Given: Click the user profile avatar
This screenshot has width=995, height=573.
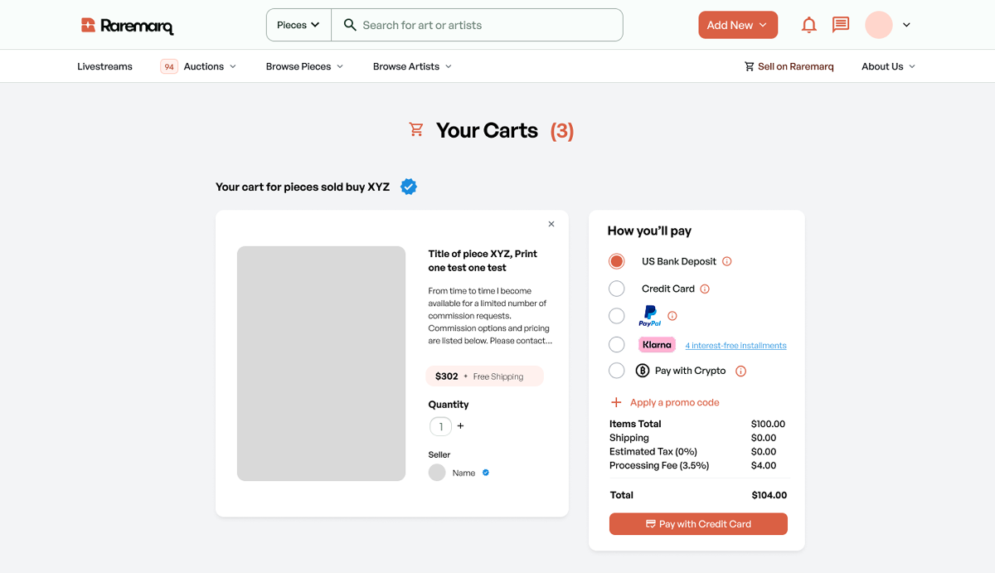Looking at the screenshot, I should pos(878,25).
